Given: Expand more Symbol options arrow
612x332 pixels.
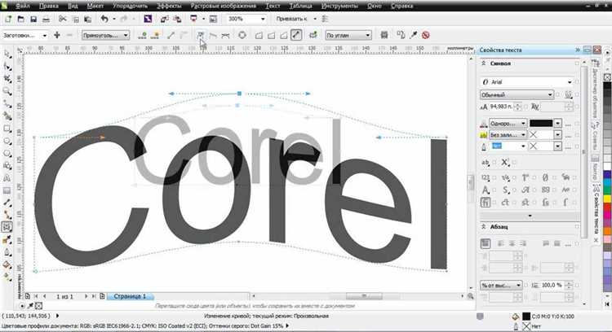Looking at the screenshot, I should (530, 216).
